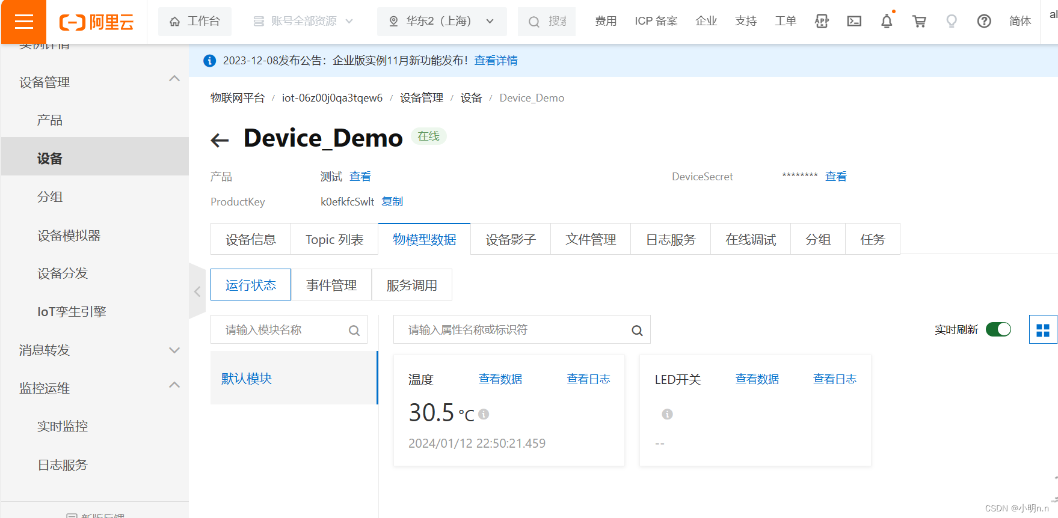1058x518 pixels.
Task: Focus the 请输入属性名称或标识符 input field
Action: click(522, 330)
